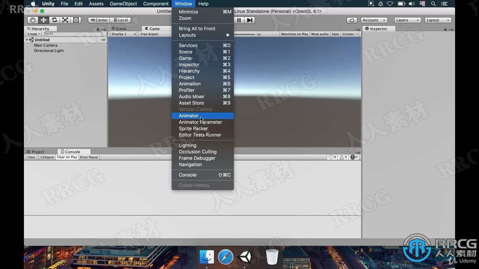Toggle console warning messages count
The height and width of the screenshot is (269, 479).
coord(343,157)
